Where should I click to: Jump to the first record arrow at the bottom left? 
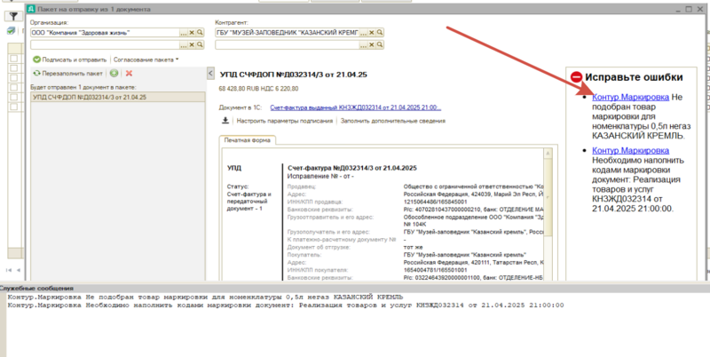pos(9,270)
